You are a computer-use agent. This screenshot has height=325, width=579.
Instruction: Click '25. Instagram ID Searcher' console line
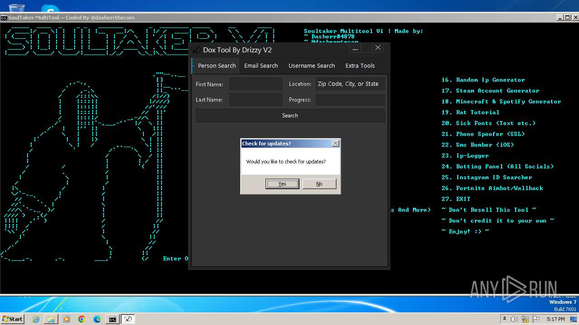[487, 177]
